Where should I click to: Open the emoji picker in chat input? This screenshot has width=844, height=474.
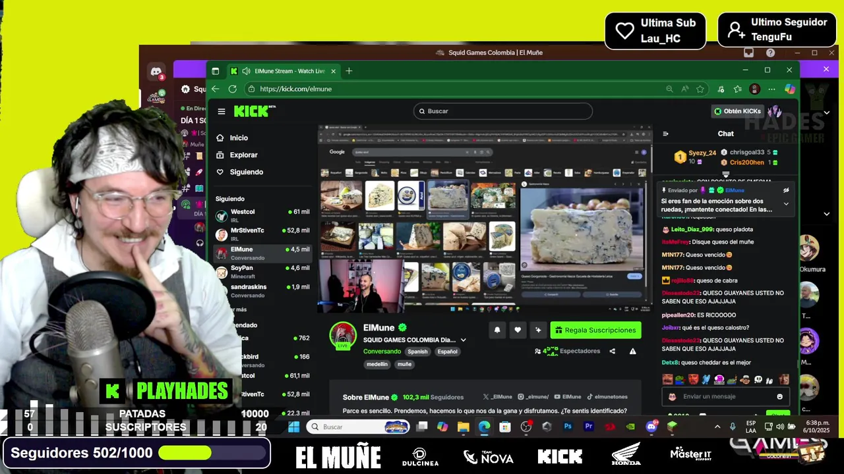[779, 397]
